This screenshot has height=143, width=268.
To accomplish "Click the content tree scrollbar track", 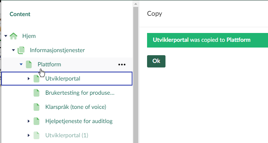I will [x=136, y=75].
